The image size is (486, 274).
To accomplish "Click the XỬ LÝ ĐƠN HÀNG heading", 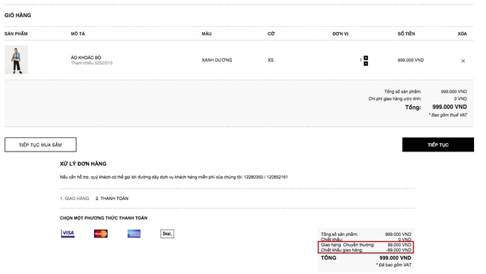I will [83, 164].
